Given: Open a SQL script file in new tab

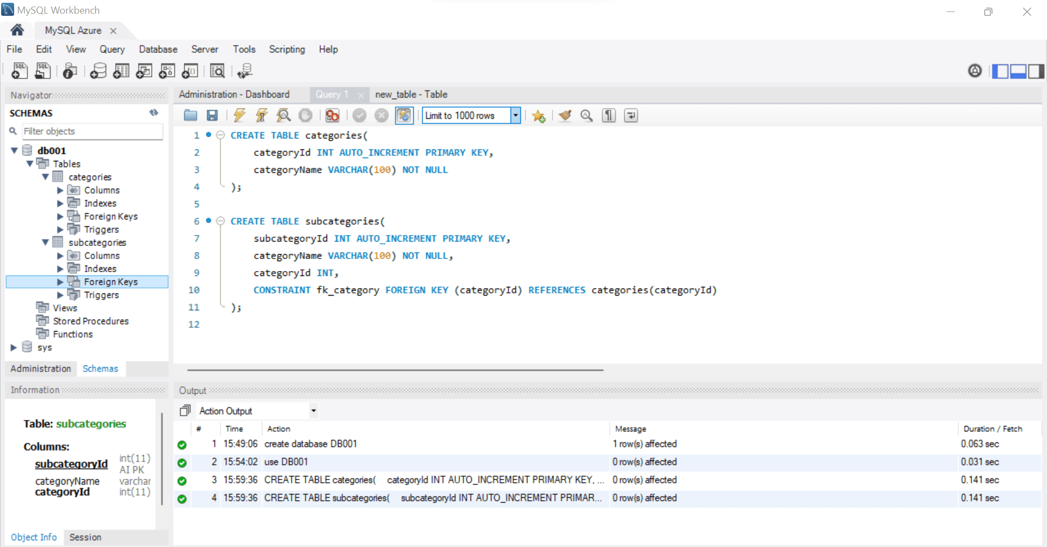Looking at the screenshot, I should (43, 70).
